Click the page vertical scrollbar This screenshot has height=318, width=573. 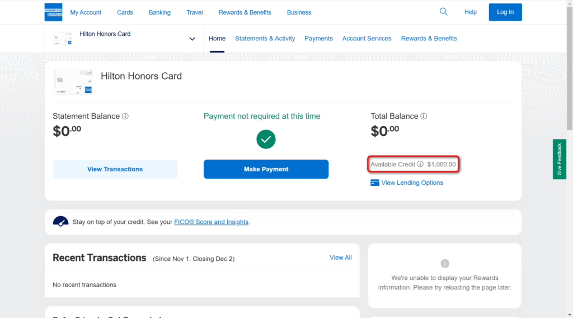point(569,159)
